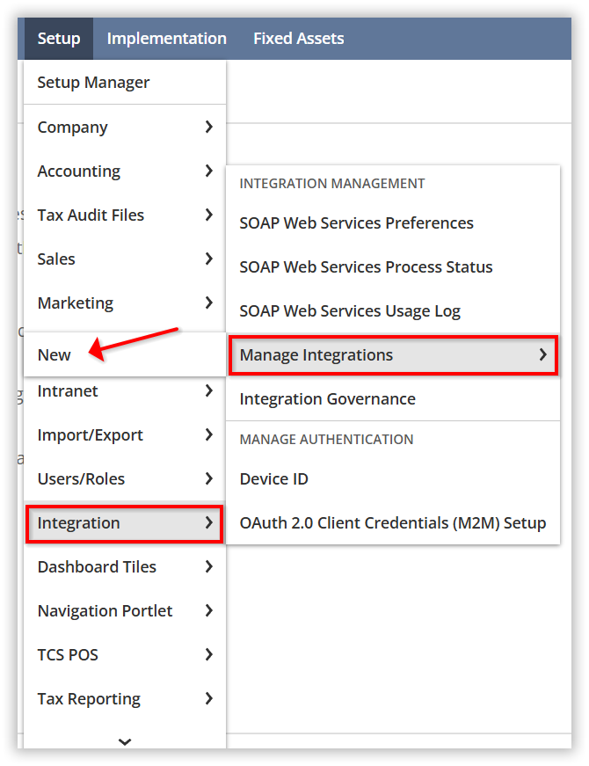Expand Import/Export chevron arrow
Image resolution: width=589 pixels, height=766 pixels.
tap(209, 434)
